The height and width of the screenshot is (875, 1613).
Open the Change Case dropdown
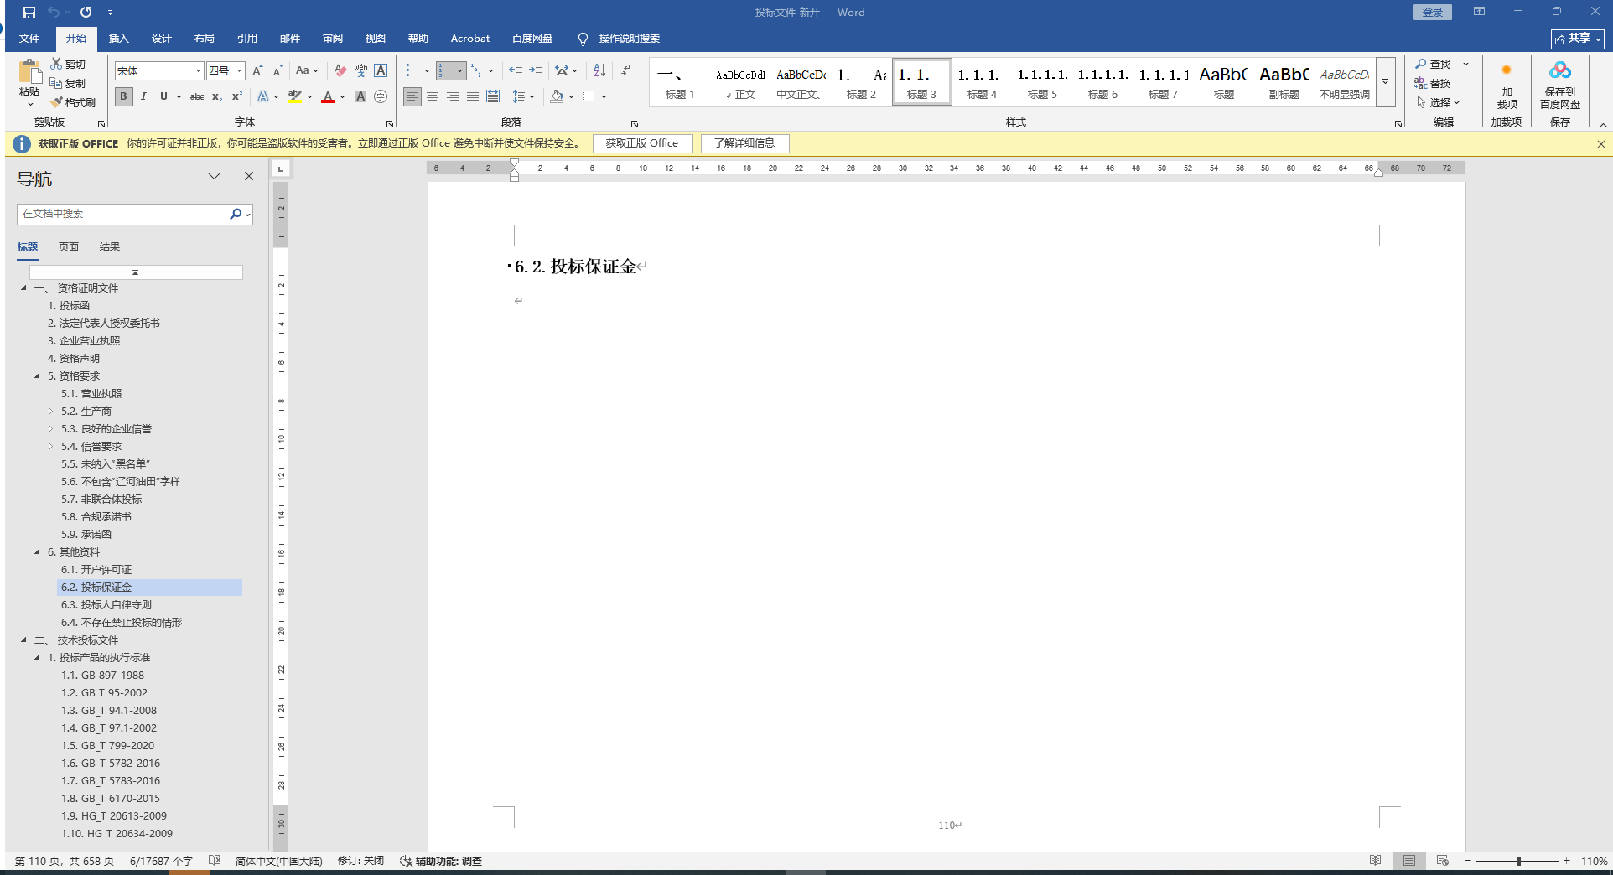[x=307, y=71]
